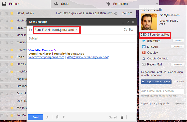The height and width of the screenshot is (122, 187).
Task: Select checkbox for Razi email row
Action: (2, 28)
